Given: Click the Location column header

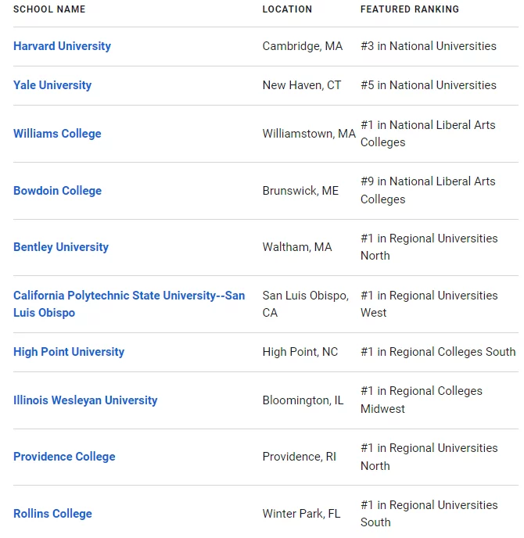Looking at the screenshot, I should (287, 9).
